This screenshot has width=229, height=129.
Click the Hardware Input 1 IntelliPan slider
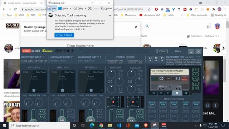(x=34, y=90)
